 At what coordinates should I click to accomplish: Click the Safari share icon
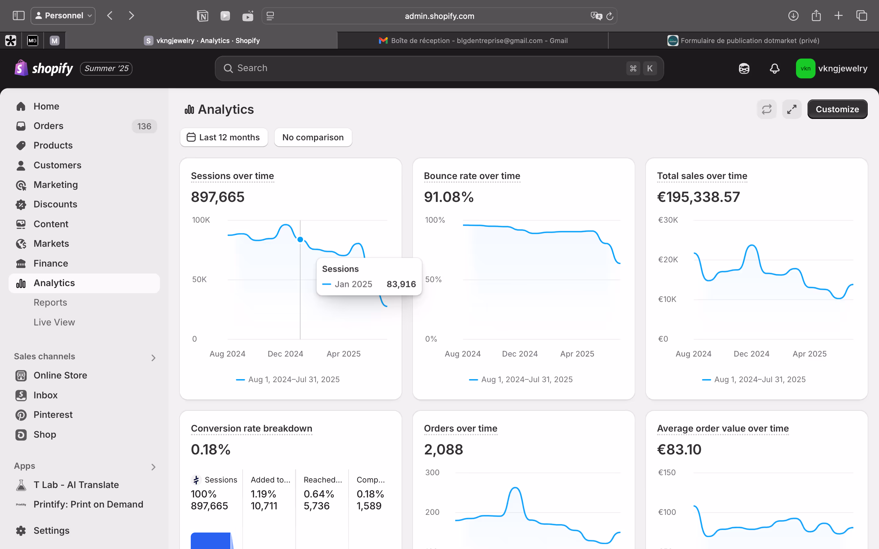[816, 16]
